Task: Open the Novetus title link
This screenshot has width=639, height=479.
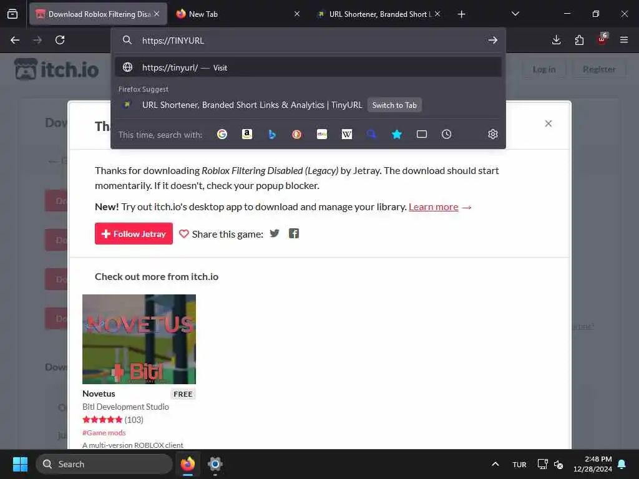Action: [99, 394]
